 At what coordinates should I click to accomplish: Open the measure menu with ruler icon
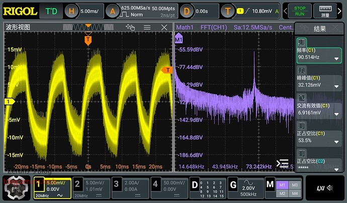click(x=325, y=11)
